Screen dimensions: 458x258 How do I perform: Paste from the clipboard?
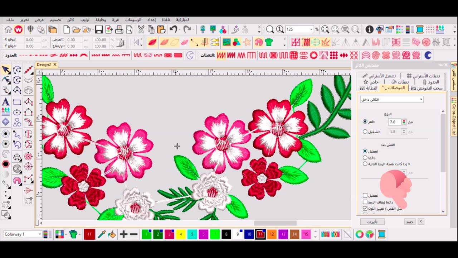point(161,29)
